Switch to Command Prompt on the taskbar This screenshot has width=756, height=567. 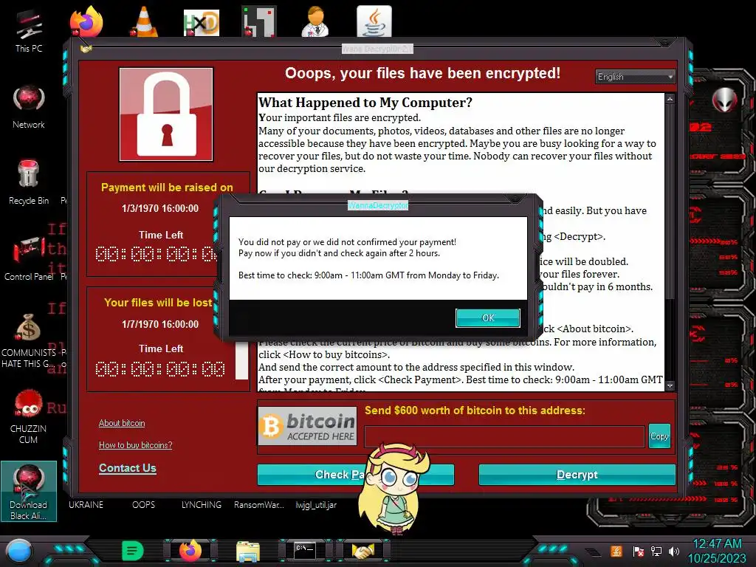305,551
